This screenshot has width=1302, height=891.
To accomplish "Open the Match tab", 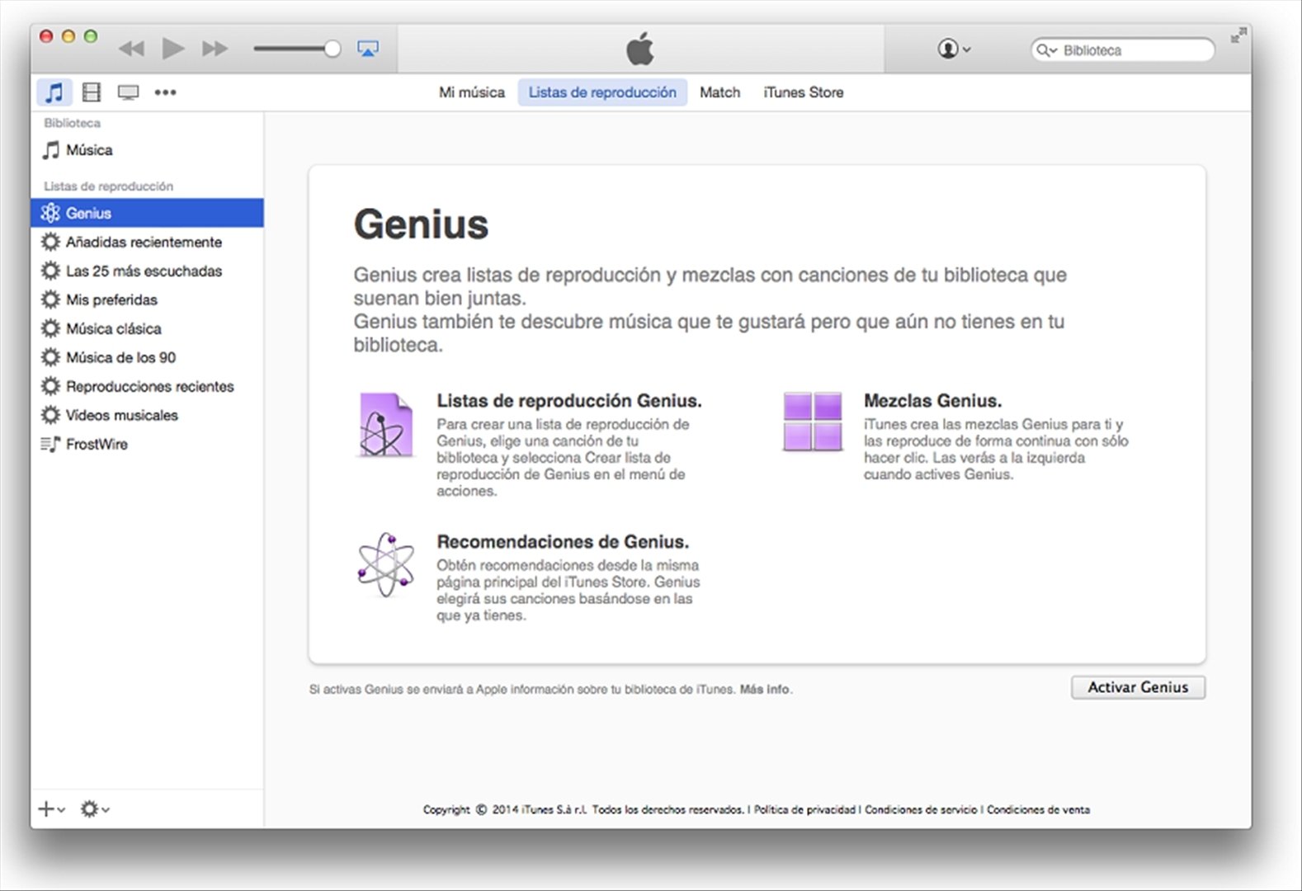I will (720, 92).
